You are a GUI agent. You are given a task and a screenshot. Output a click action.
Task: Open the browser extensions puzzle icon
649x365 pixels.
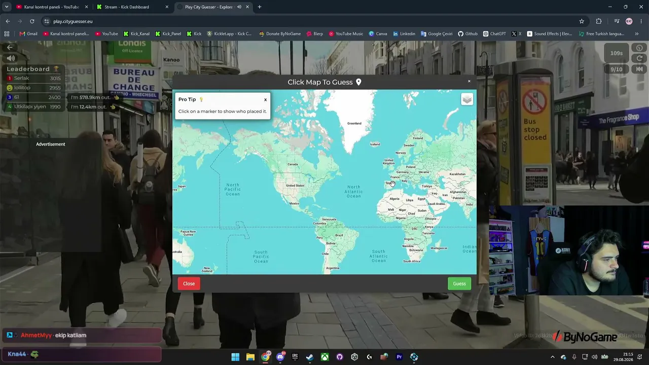(x=599, y=21)
